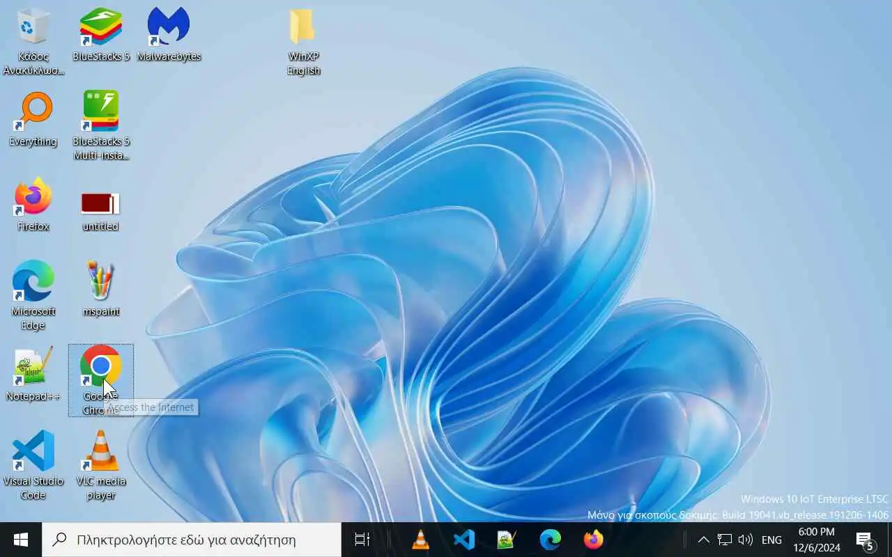Image resolution: width=892 pixels, height=557 pixels.
Task: Select the Microsoft Edge desktop shortcut
Action: (x=33, y=295)
